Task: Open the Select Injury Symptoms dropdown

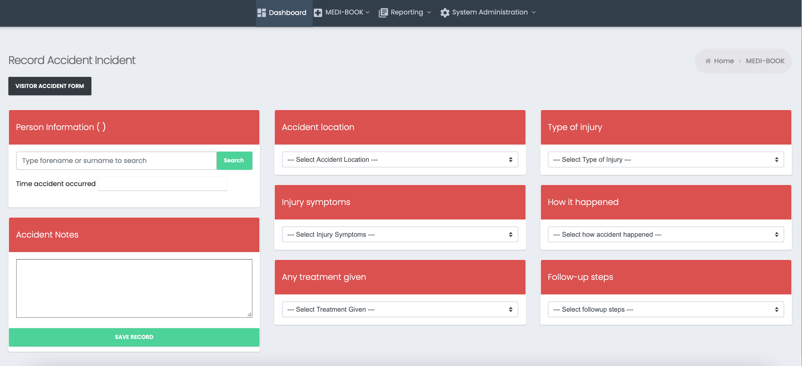Action: (400, 234)
